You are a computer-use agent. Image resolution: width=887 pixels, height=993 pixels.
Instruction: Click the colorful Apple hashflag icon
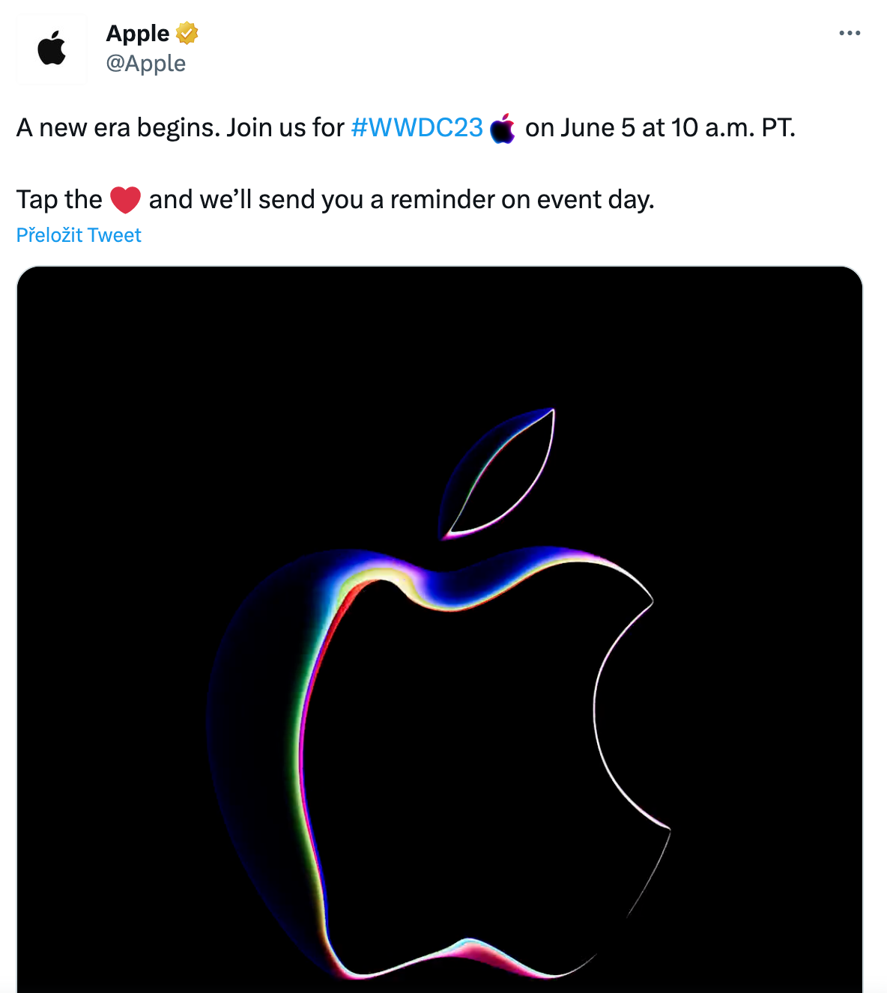503,129
